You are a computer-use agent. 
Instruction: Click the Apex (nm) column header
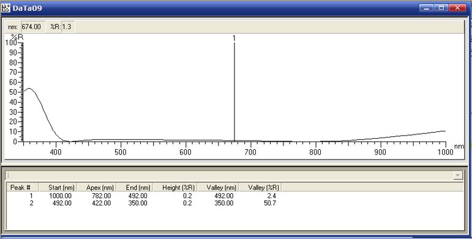point(97,188)
